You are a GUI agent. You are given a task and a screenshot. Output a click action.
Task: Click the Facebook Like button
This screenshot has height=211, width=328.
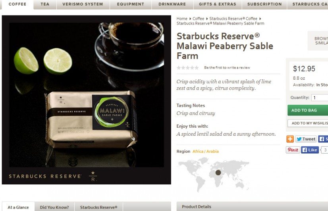[310, 150]
